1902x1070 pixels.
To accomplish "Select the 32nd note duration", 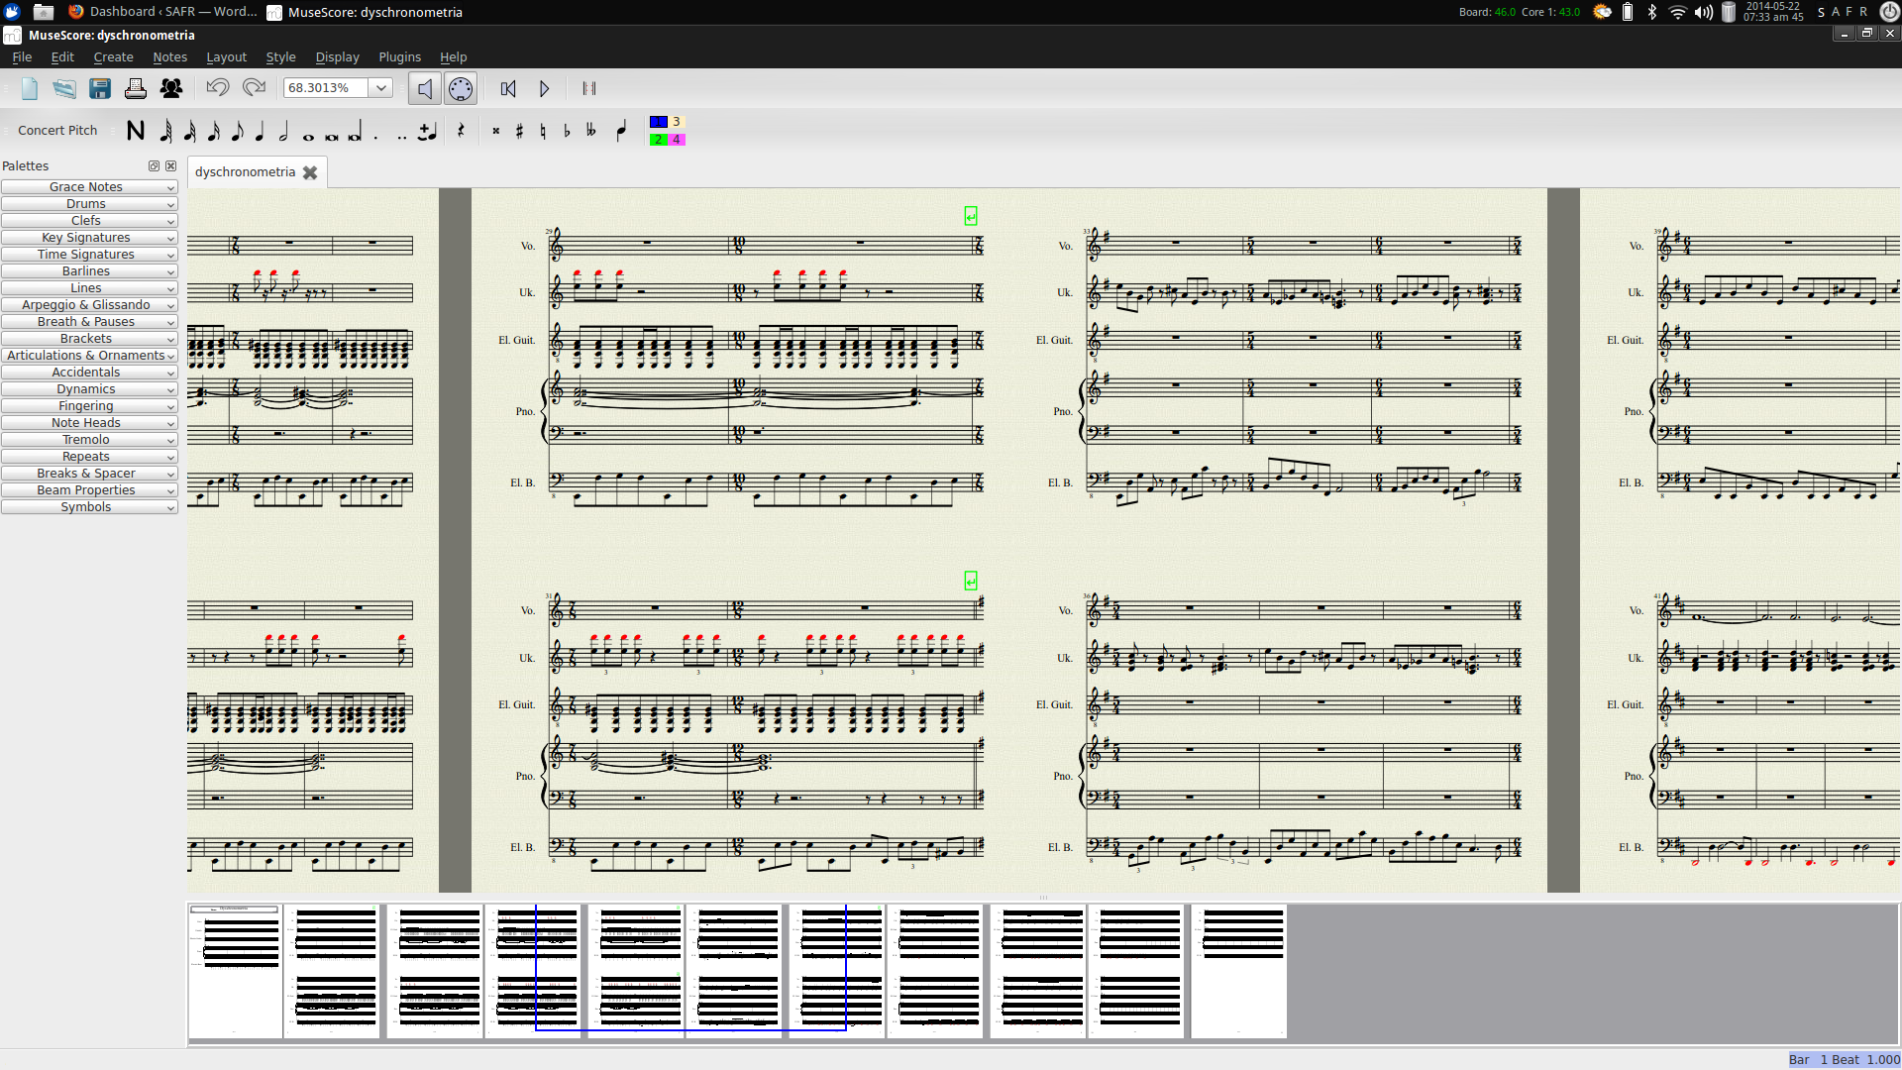I will coord(190,131).
